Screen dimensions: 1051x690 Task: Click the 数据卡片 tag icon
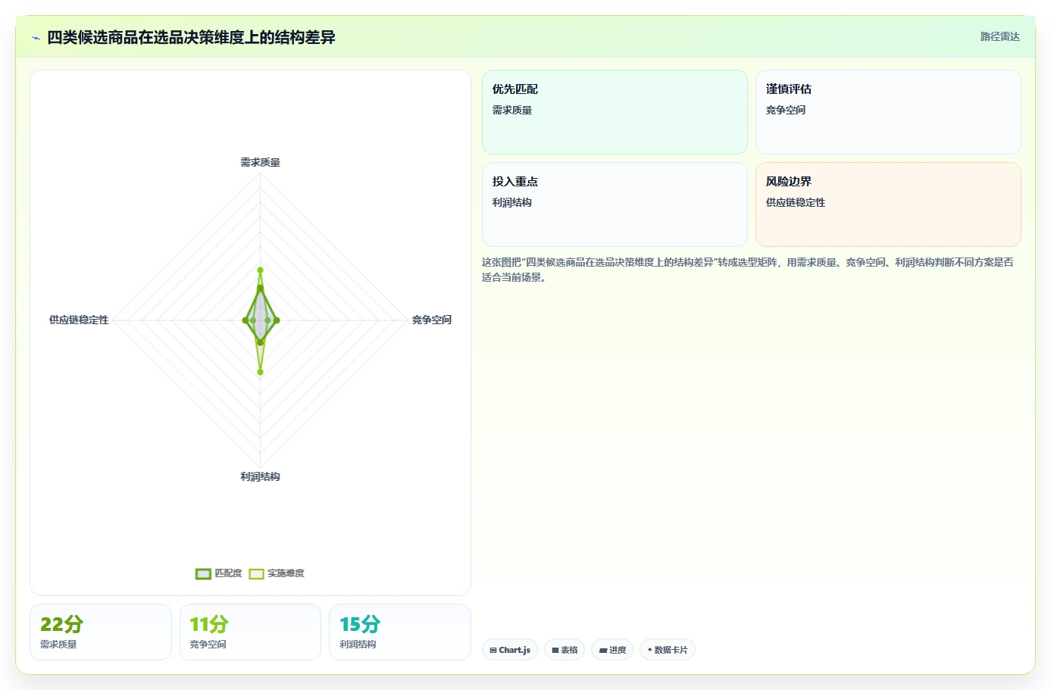pos(649,650)
